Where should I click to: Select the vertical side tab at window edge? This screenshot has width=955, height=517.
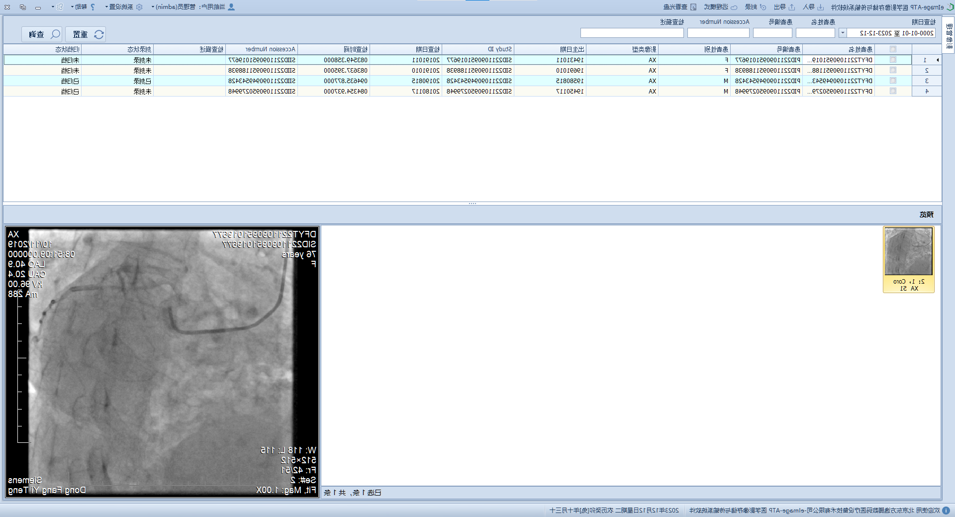[x=949, y=35]
